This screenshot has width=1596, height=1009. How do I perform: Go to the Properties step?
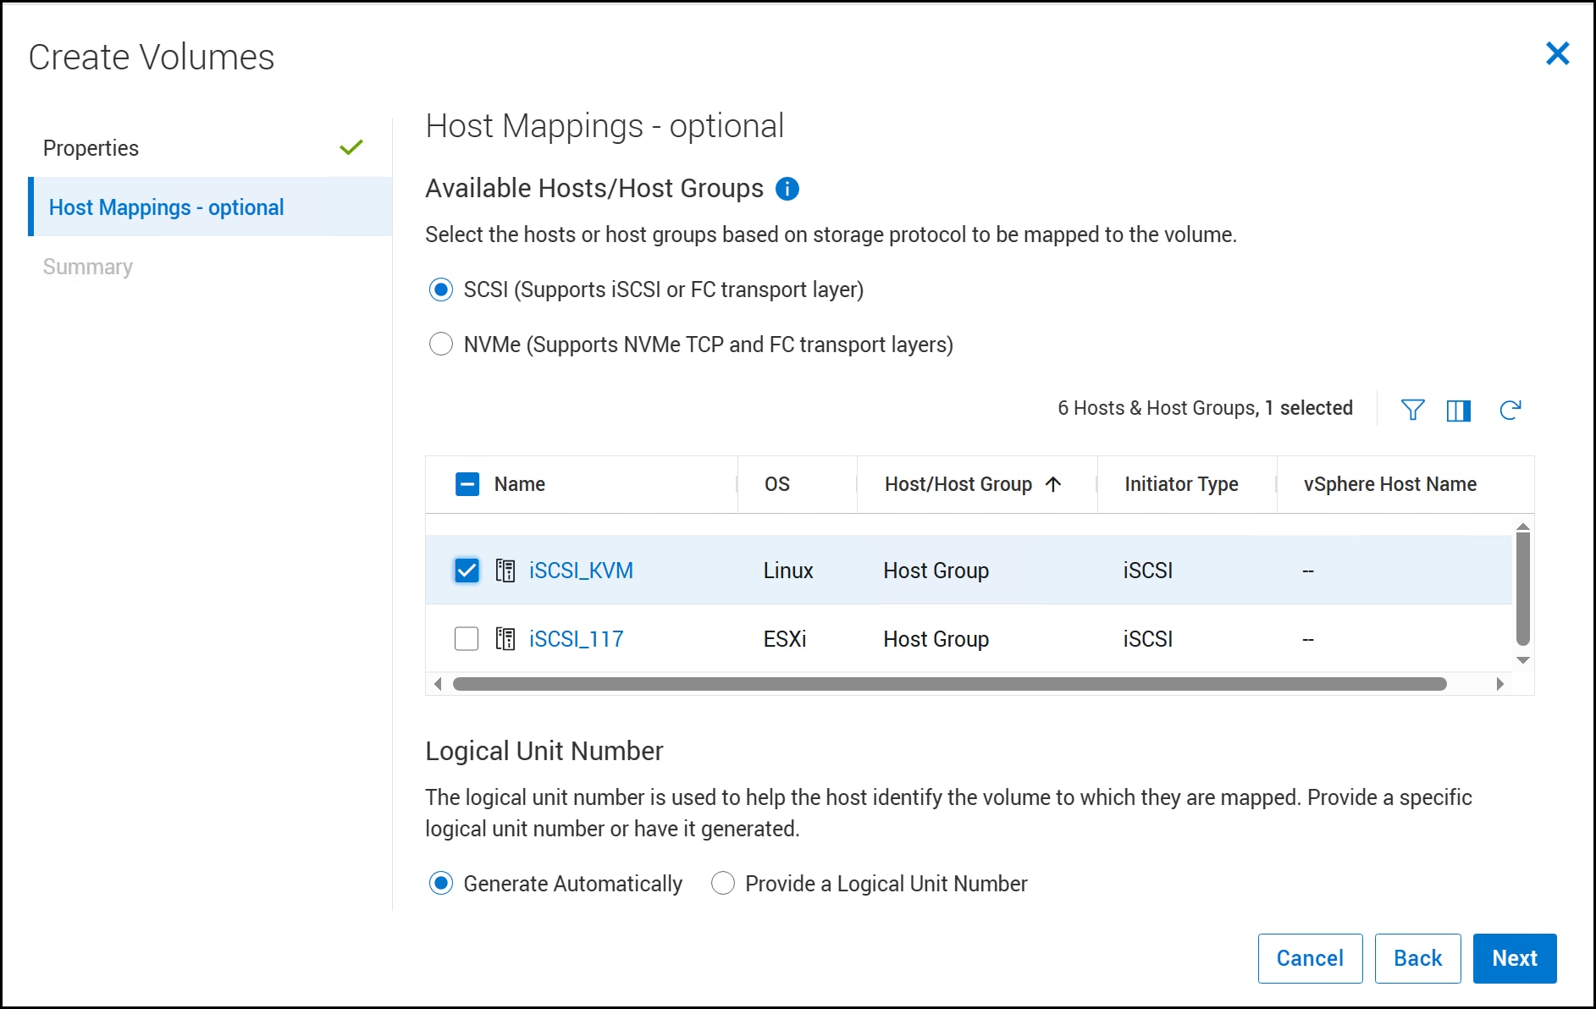click(210, 148)
